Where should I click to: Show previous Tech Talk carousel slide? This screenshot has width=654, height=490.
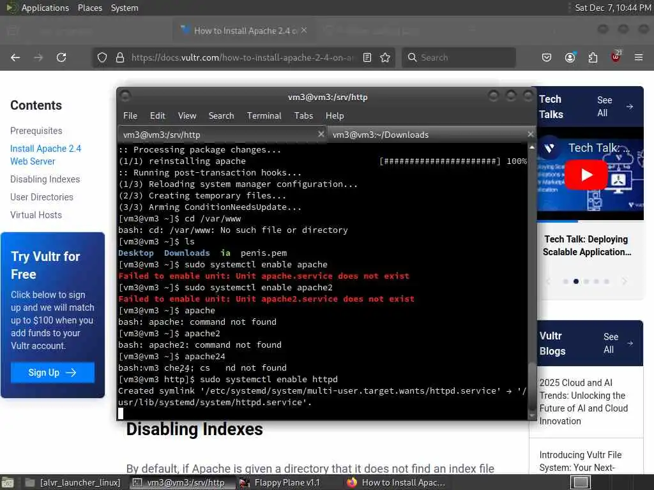pyautogui.click(x=549, y=281)
